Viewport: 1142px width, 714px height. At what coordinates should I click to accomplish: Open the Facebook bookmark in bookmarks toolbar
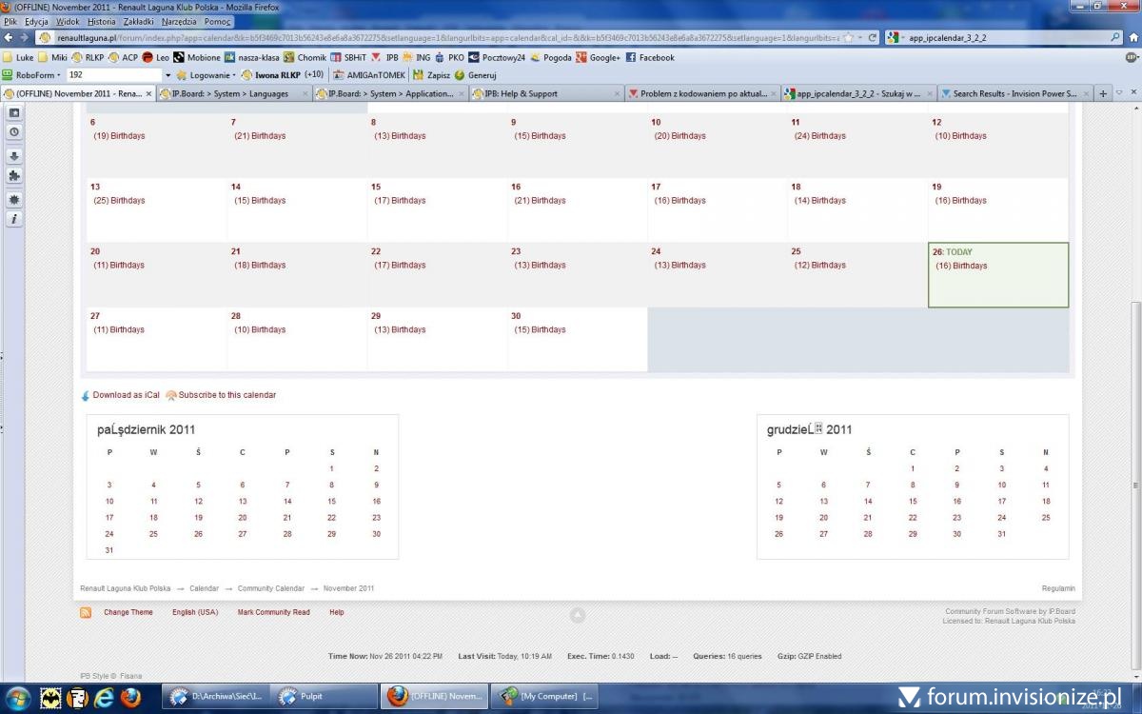click(x=656, y=57)
